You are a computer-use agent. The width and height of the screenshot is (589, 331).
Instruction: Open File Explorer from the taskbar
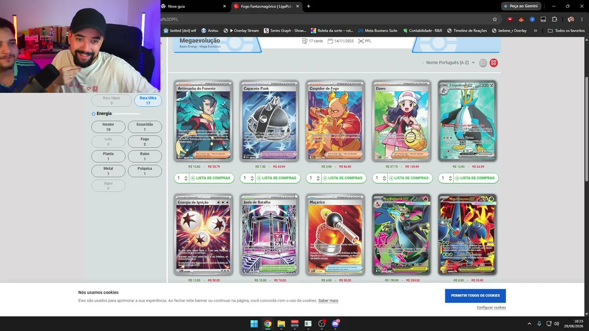(281, 324)
